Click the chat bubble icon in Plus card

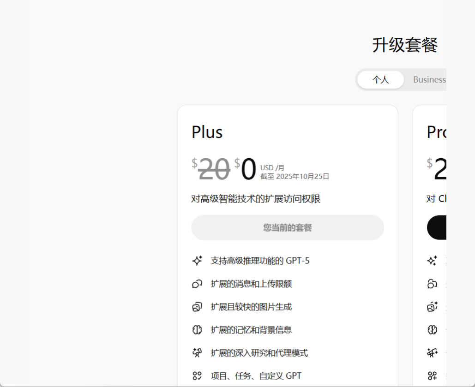click(197, 284)
